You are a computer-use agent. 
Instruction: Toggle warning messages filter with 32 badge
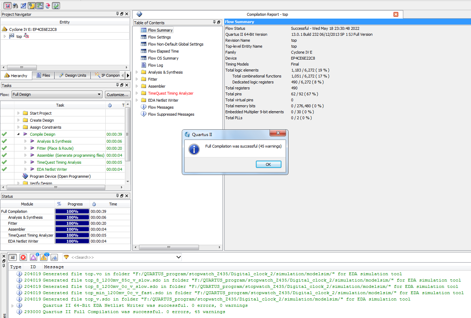(44, 257)
